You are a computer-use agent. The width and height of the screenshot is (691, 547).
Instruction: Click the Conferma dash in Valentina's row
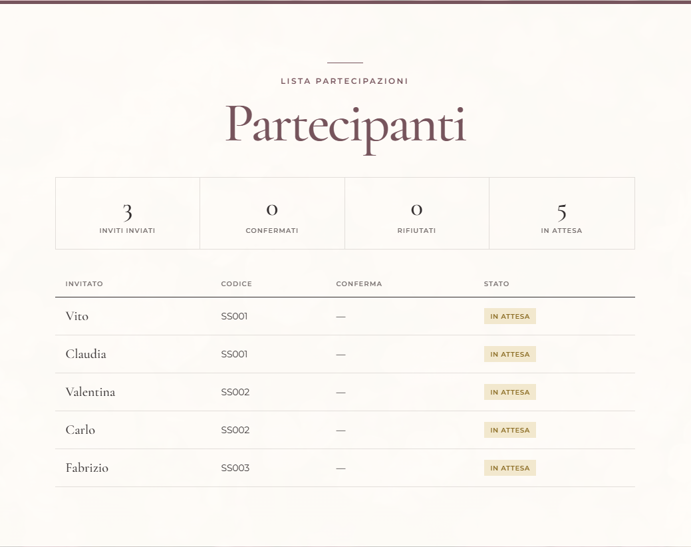coord(341,393)
